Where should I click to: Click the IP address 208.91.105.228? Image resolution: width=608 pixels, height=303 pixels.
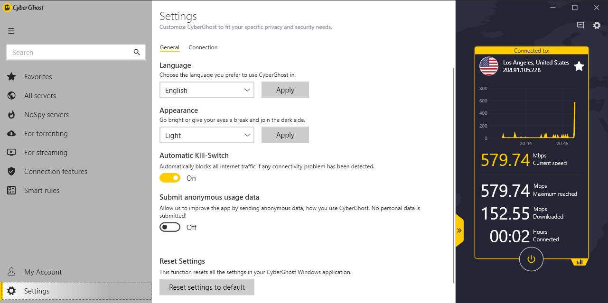click(x=522, y=70)
